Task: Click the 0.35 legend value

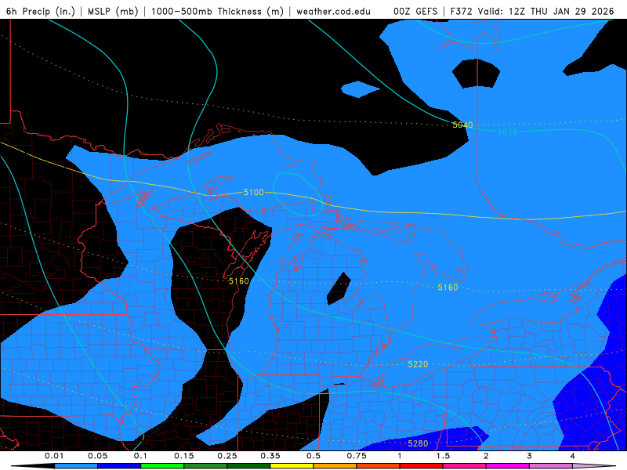Action: click(270, 456)
